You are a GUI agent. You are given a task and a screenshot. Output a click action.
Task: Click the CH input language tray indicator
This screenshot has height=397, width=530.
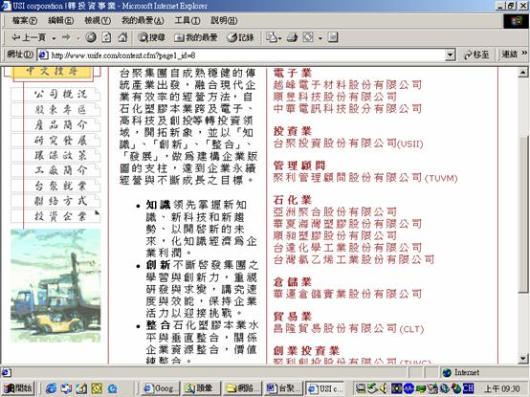pos(468,388)
